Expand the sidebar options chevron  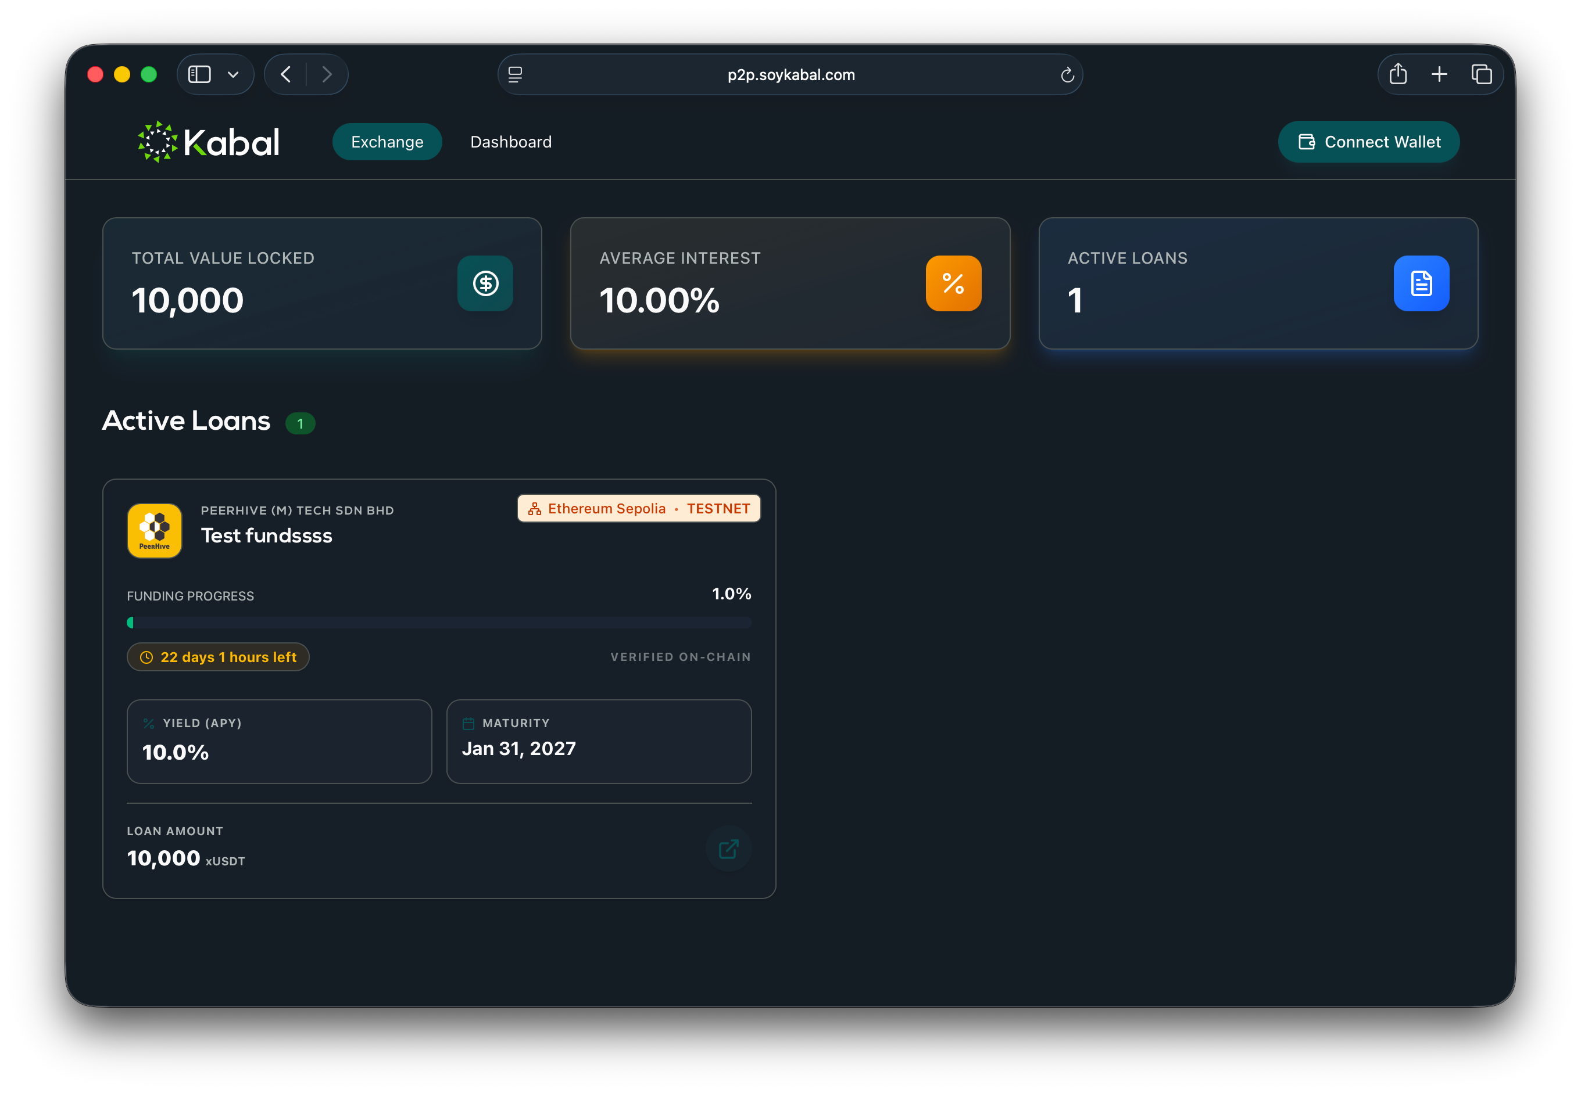pos(233,75)
